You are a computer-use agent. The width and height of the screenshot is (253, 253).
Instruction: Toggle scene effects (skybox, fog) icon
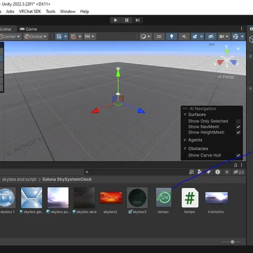(x=195, y=36)
